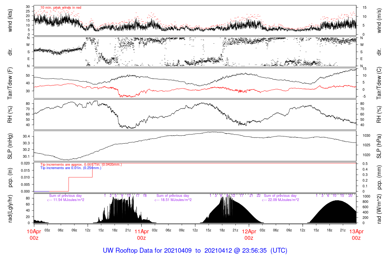Click the 'SLP (inHg)' axis label
This screenshot has width=390, height=266.
10,146
